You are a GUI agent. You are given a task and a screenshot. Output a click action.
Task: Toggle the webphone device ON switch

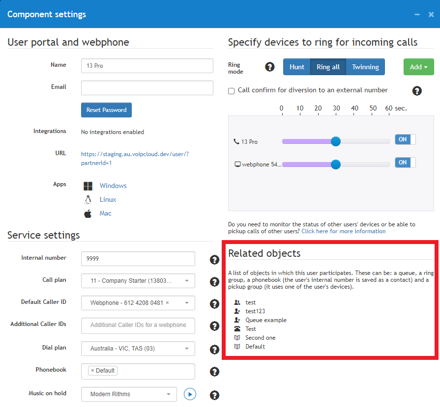(405, 163)
